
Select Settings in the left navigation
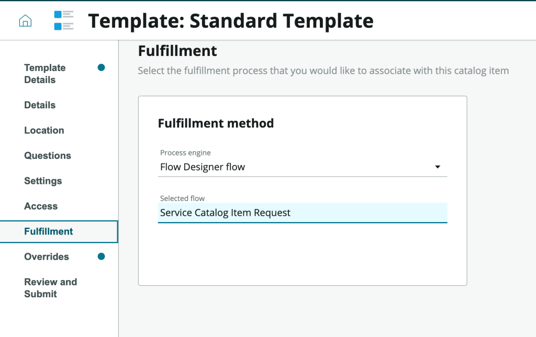click(43, 181)
